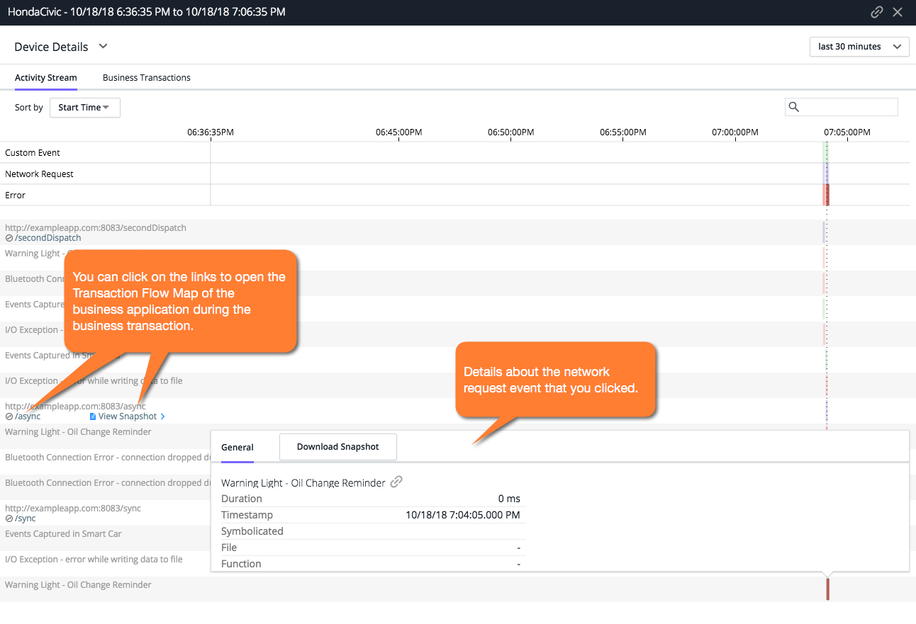Click View Snapshot link for /async
The width and height of the screenshot is (916, 624).
pos(128,416)
